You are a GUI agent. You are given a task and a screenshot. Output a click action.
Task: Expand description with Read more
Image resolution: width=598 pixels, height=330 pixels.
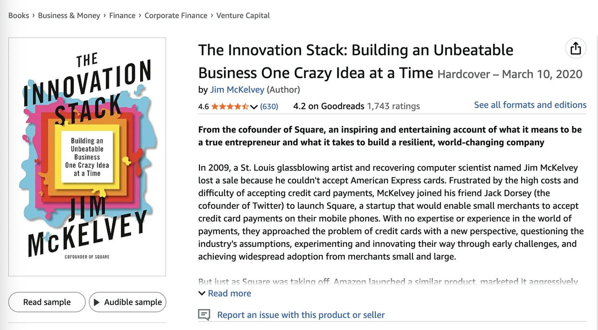coord(229,293)
